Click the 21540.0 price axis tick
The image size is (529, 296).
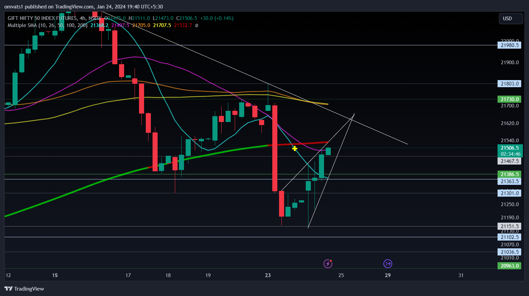click(x=509, y=141)
